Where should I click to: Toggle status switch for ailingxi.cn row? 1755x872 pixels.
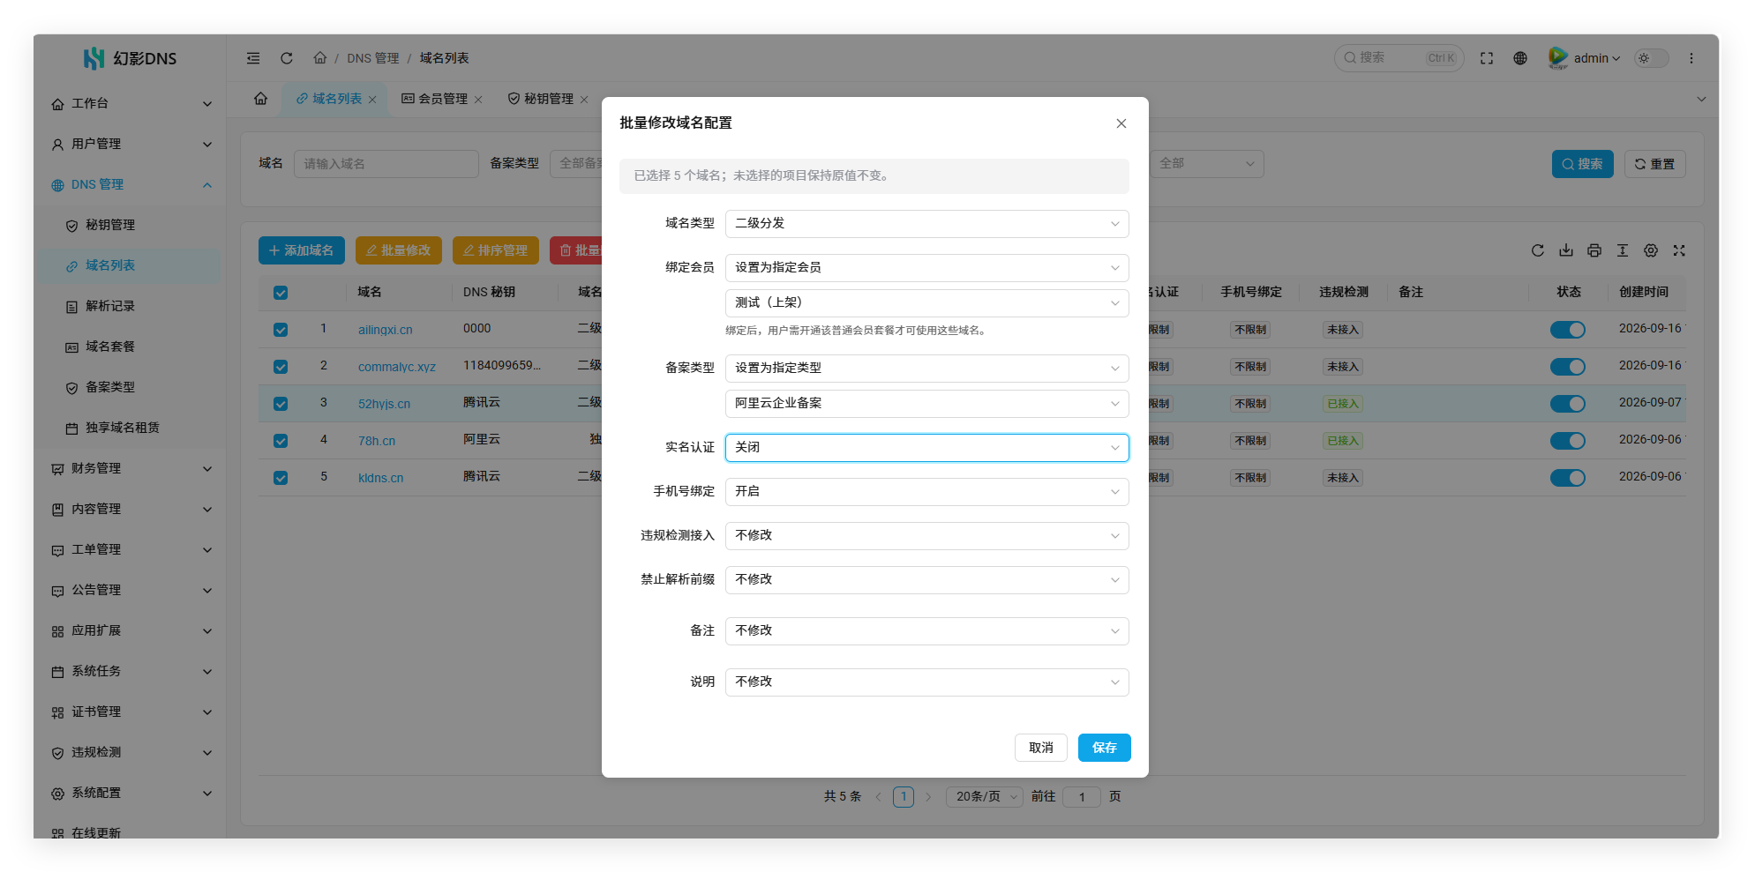pyautogui.click(x=1568, y=330)
